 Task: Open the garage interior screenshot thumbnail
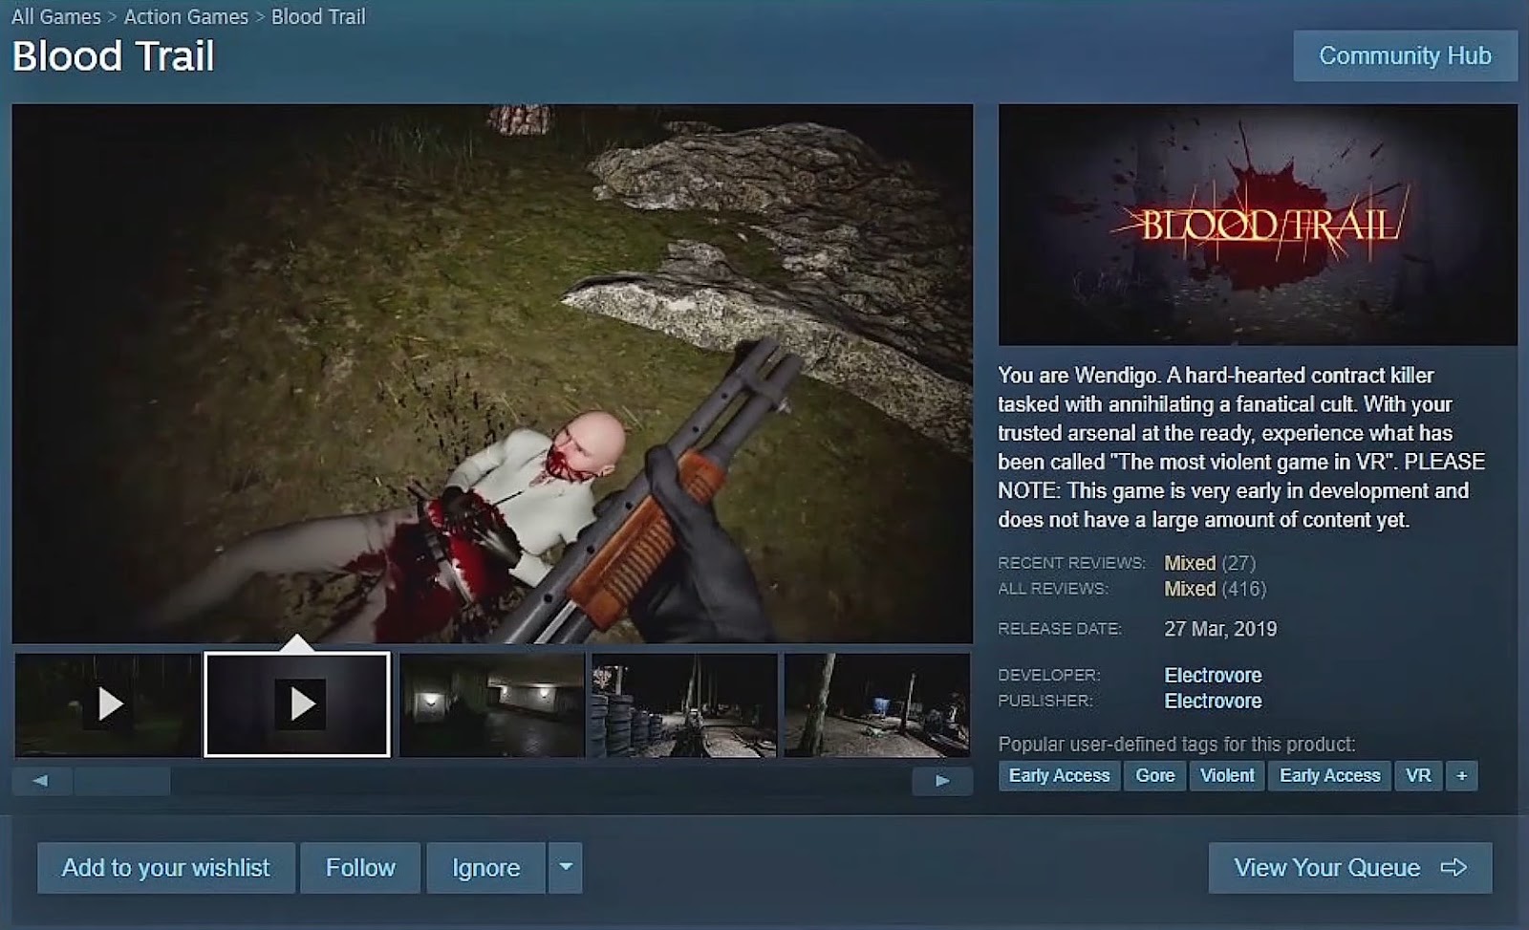tap(492, 704)
